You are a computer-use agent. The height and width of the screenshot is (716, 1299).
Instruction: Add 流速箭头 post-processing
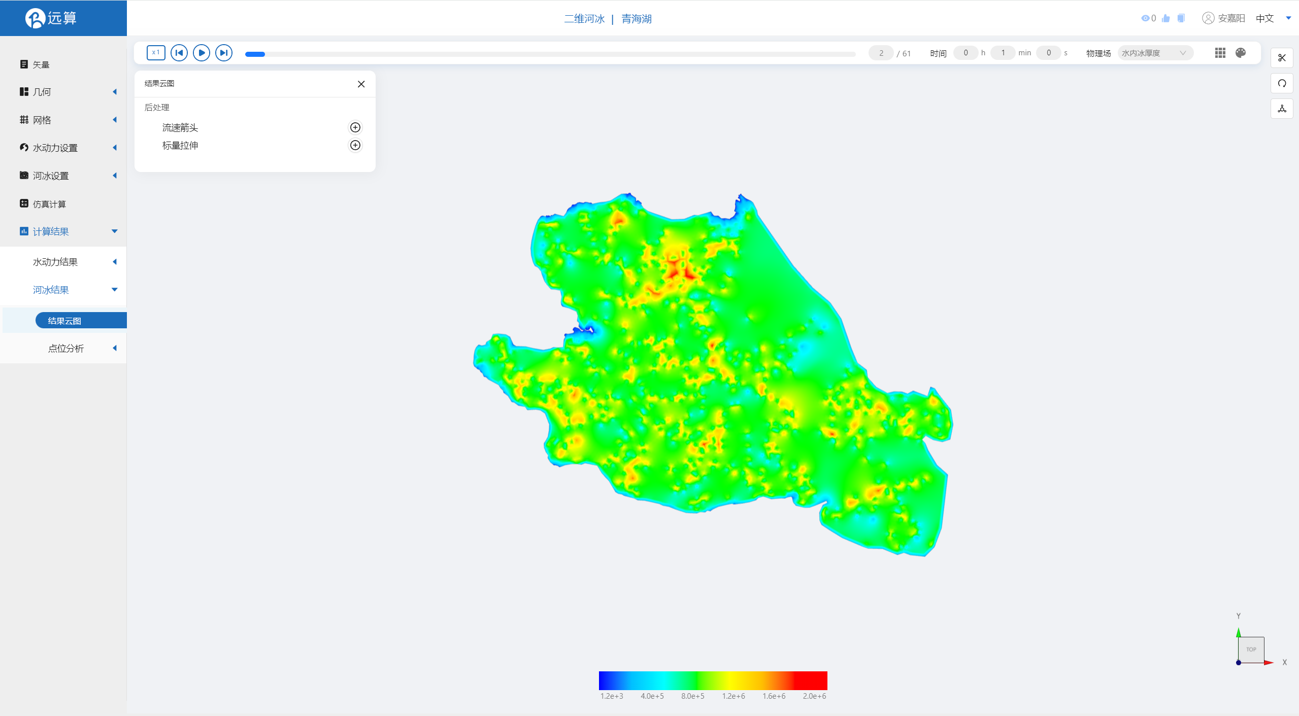pyautogui.click(x=355, y=127)
